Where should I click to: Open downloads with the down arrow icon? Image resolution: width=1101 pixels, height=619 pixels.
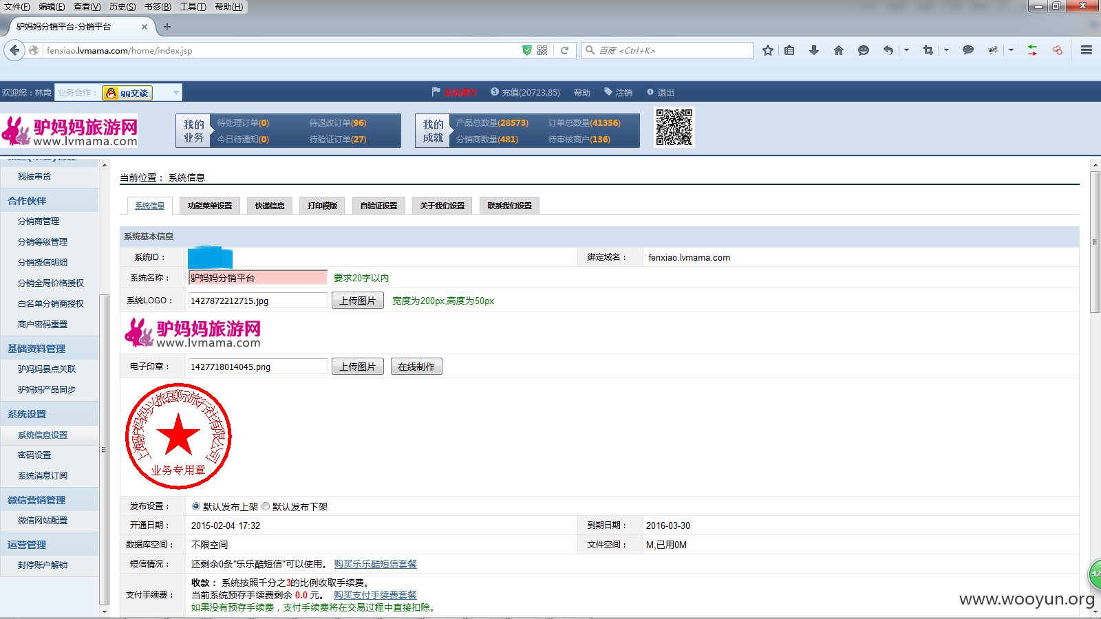(814, 50)
